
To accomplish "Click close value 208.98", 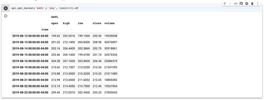I will [97, 42].
